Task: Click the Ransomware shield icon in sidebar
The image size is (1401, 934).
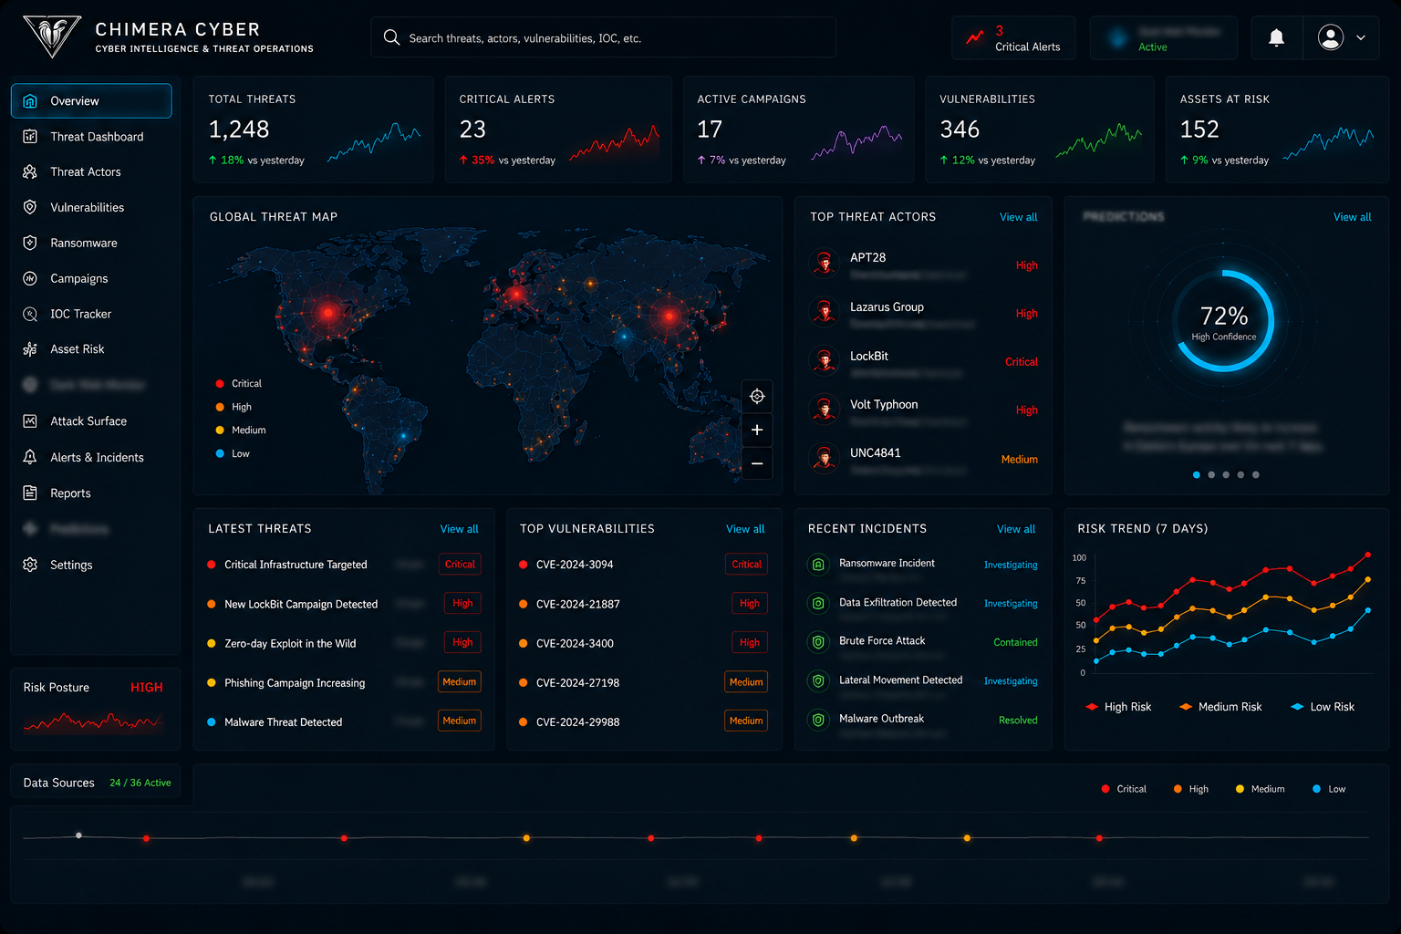Action: pyautogui.click(x=30, y=243)
